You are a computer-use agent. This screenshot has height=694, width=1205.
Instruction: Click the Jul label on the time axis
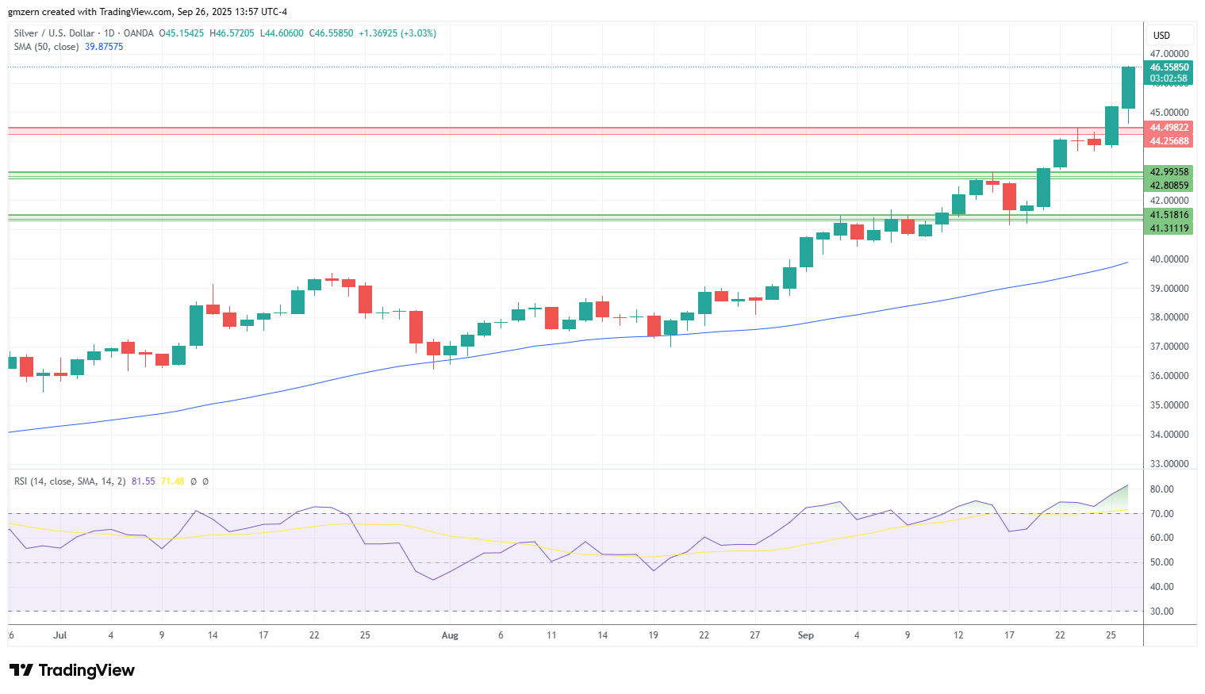click(x=59, y=635)
